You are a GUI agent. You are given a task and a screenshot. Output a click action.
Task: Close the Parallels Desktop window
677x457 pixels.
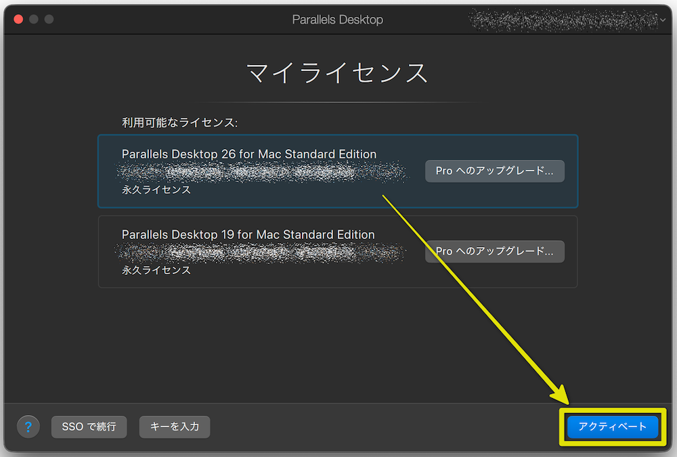click(18, 19)
